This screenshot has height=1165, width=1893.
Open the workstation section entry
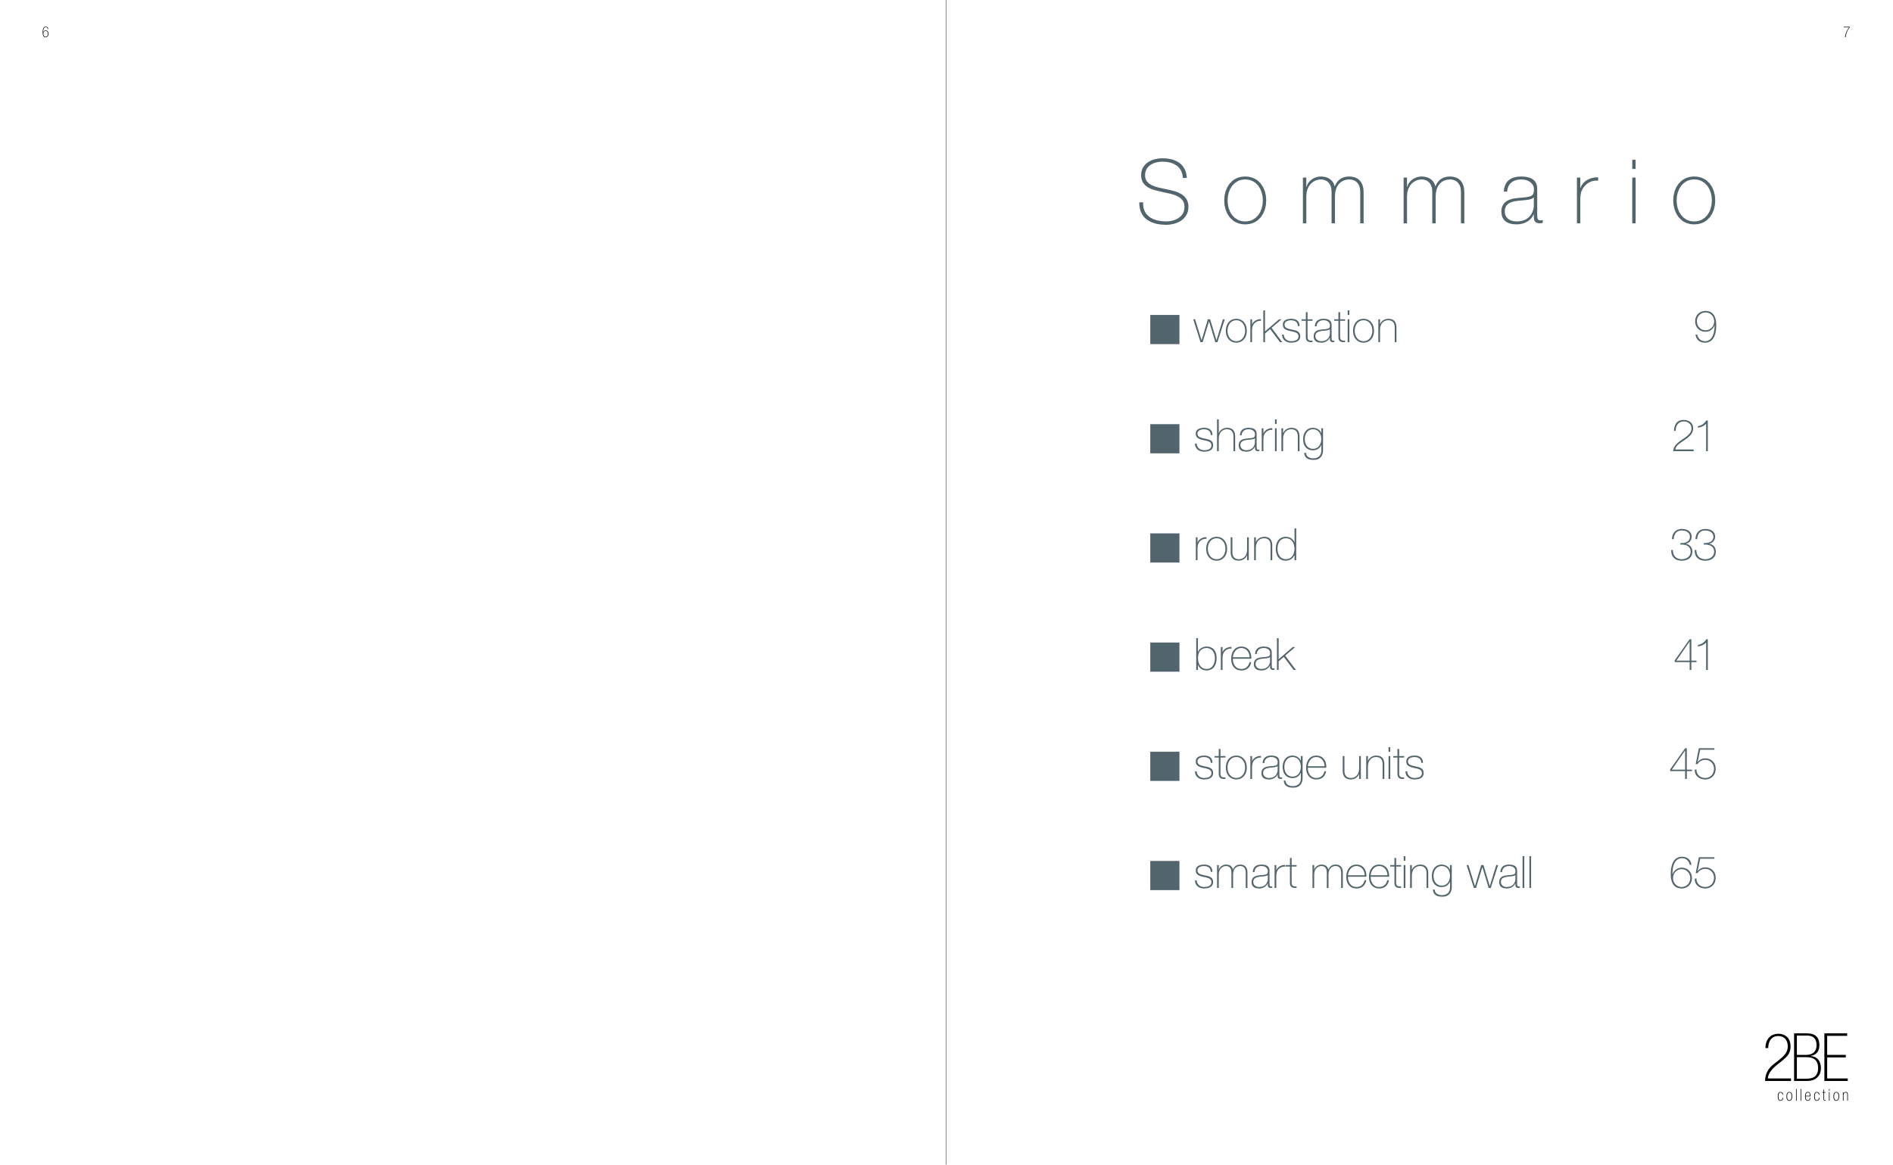click(x=1295, y=329)
